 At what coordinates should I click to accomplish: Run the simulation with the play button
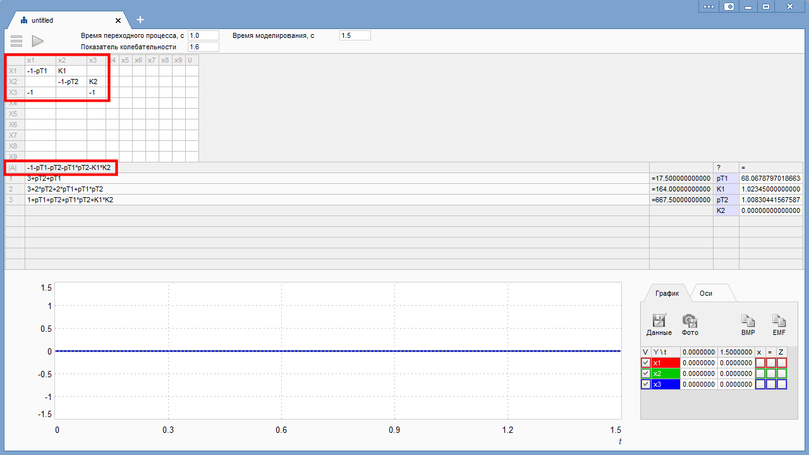pos(38,41)
